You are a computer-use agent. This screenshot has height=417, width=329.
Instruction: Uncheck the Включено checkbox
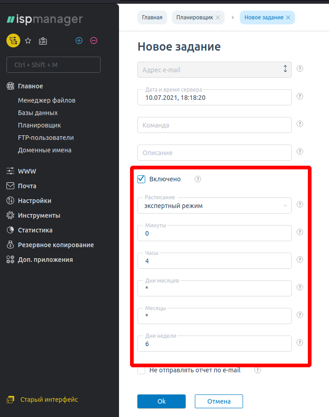click(142, 179)
